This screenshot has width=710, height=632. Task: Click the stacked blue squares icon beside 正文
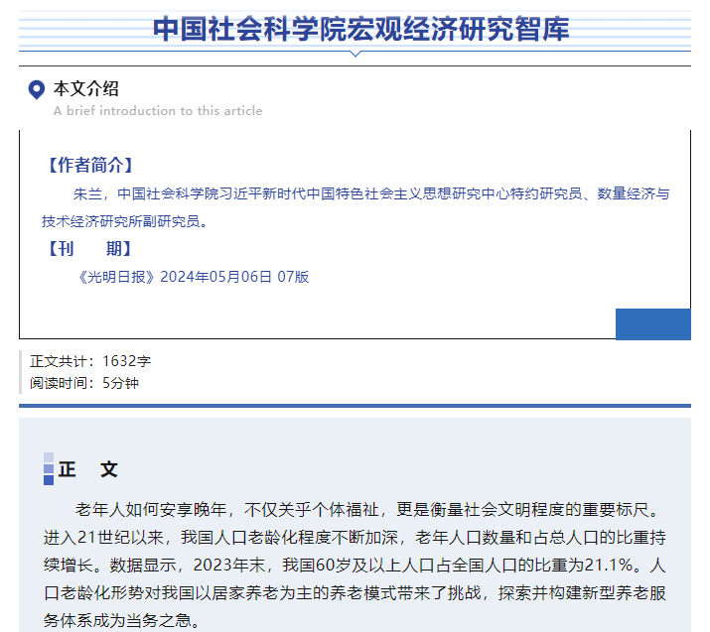tap(49, 468)
